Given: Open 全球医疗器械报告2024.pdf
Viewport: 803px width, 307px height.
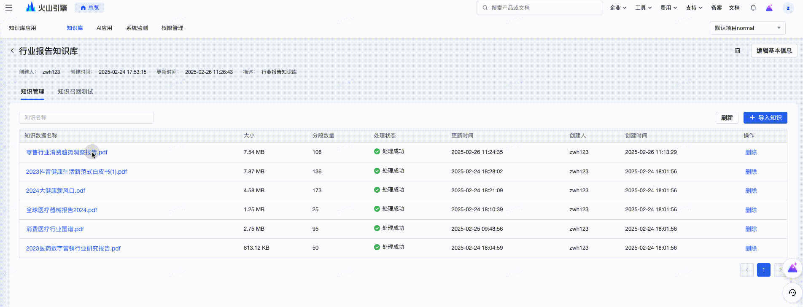Looking at the screenshot, I should 62,210.
